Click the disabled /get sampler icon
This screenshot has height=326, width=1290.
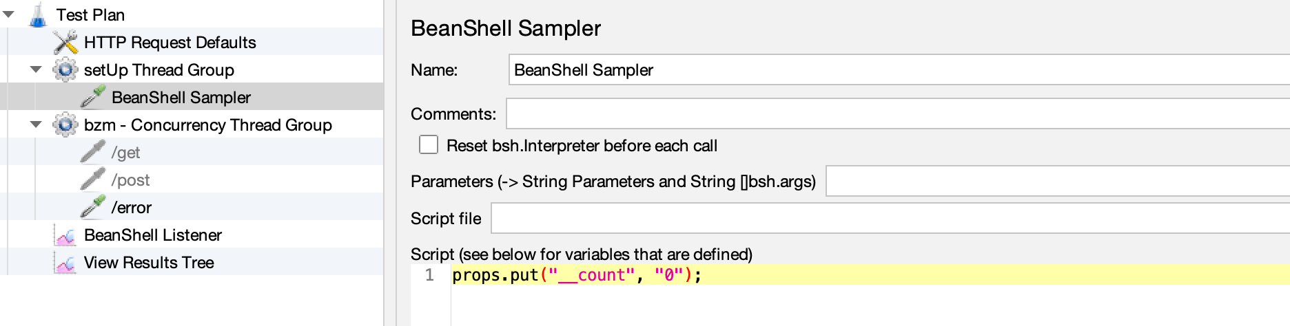pos(93,152)
